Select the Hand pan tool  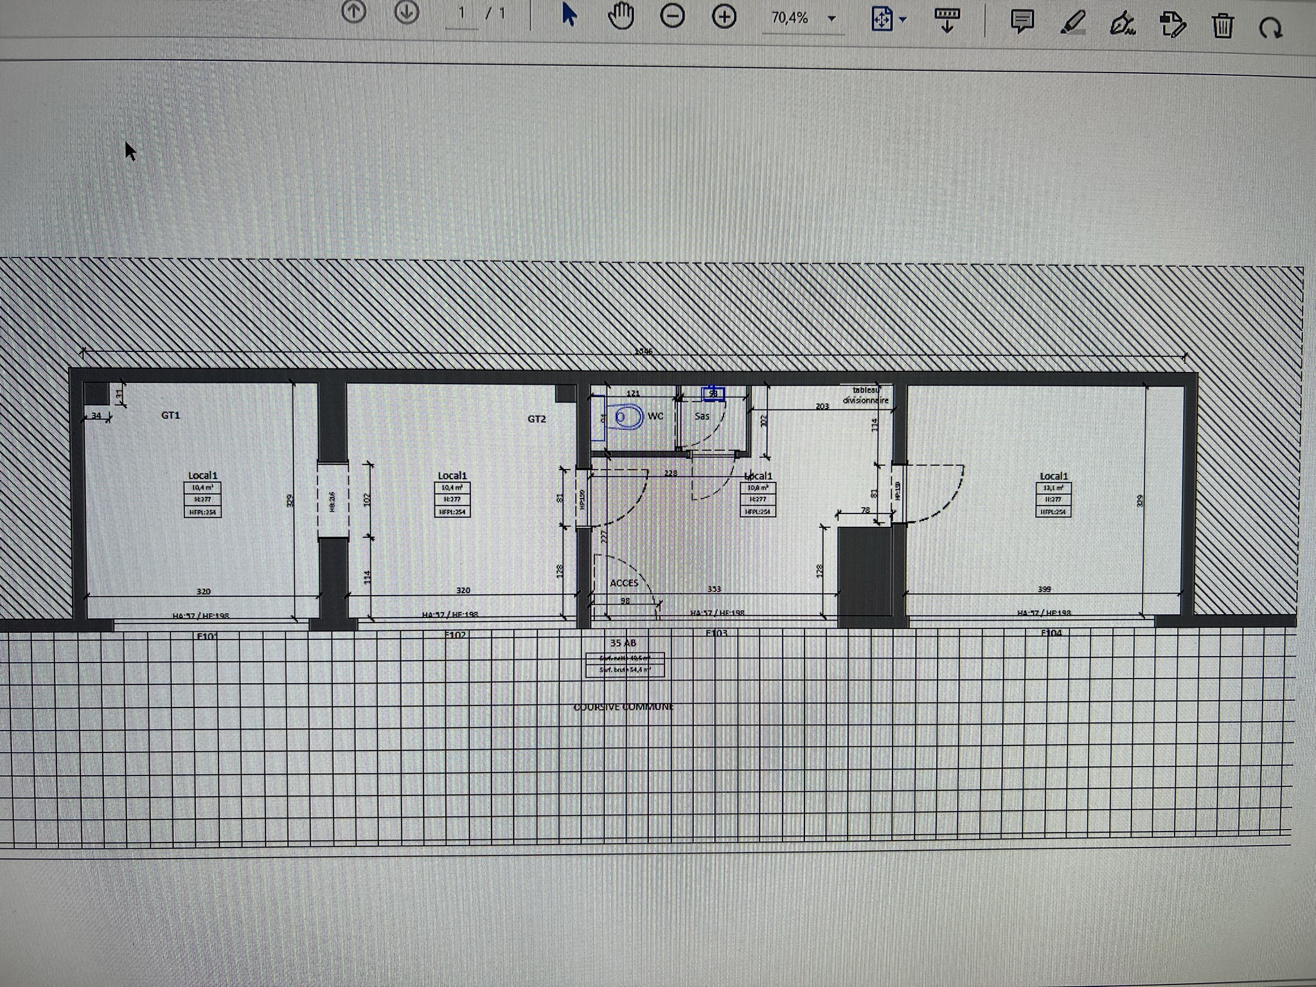pos(621,17)
